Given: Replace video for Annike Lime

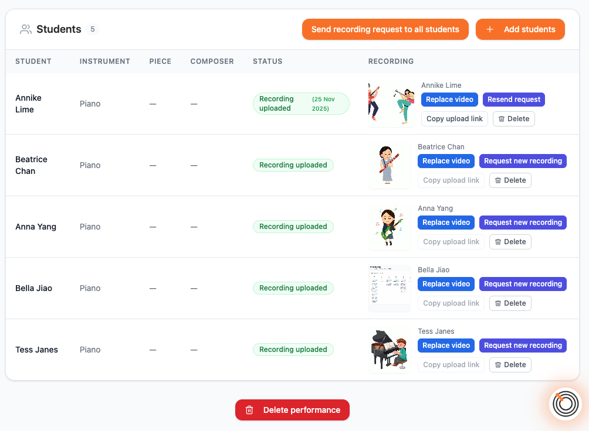Looking at the screenshot, I should point(449,100).
